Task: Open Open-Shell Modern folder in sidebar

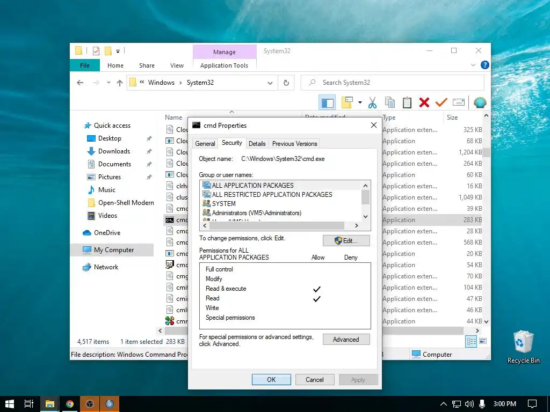Action: pos(126,202)
